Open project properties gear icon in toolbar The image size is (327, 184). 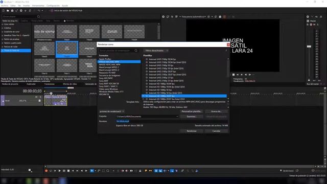point(21,10)
